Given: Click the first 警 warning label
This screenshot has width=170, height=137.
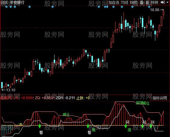Looking at the screenshot, I should [x=41, y=132].
